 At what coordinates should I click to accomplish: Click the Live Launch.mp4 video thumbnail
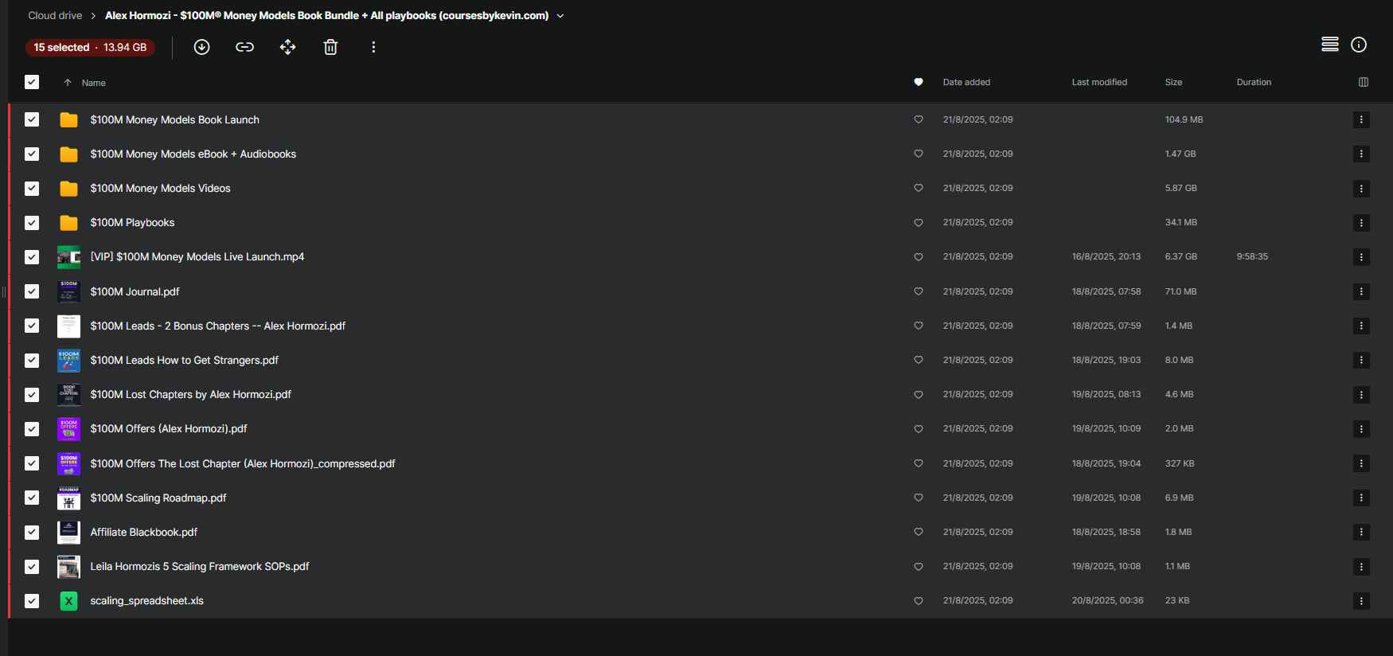pyautogui.click(x=69, y=257)
